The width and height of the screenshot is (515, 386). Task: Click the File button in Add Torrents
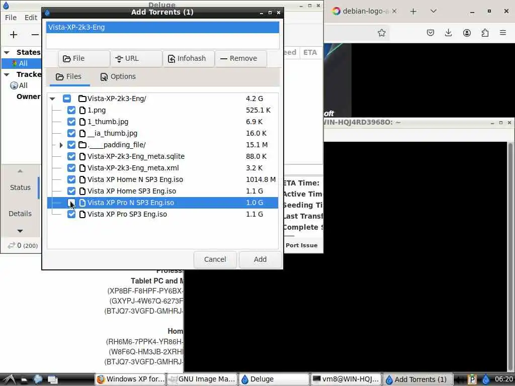point(84,59)
